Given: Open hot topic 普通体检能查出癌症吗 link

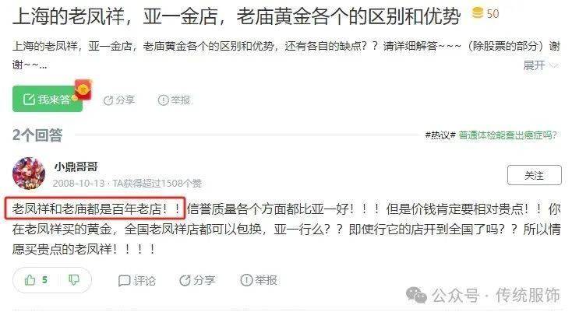Looking at the screenshot, I should (x=508, y=135).
